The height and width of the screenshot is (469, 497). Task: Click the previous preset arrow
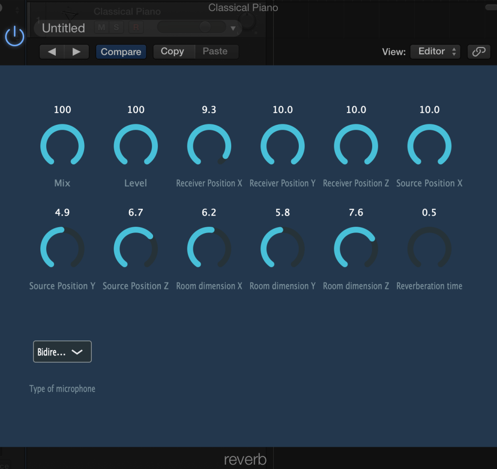click(51, 51)
